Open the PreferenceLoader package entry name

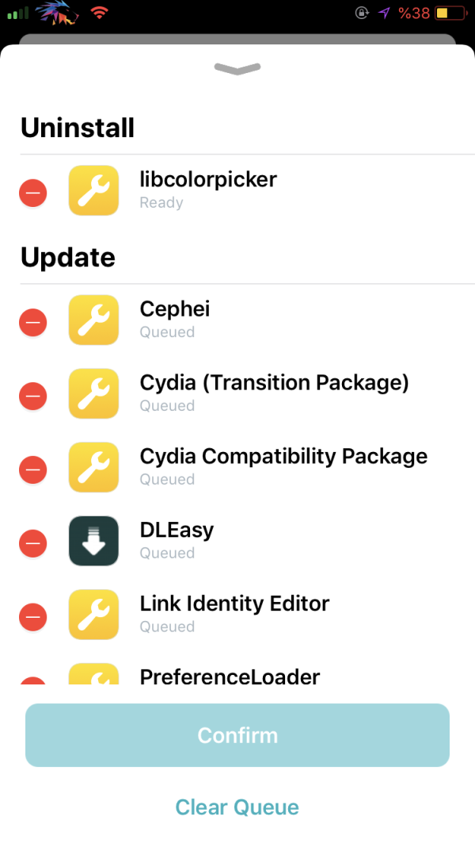point(230,676)
